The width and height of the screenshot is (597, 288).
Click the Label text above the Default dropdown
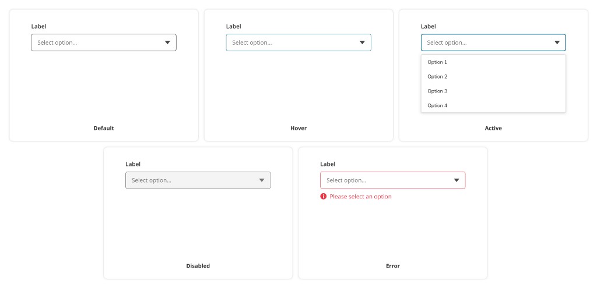tap(38, 26)
